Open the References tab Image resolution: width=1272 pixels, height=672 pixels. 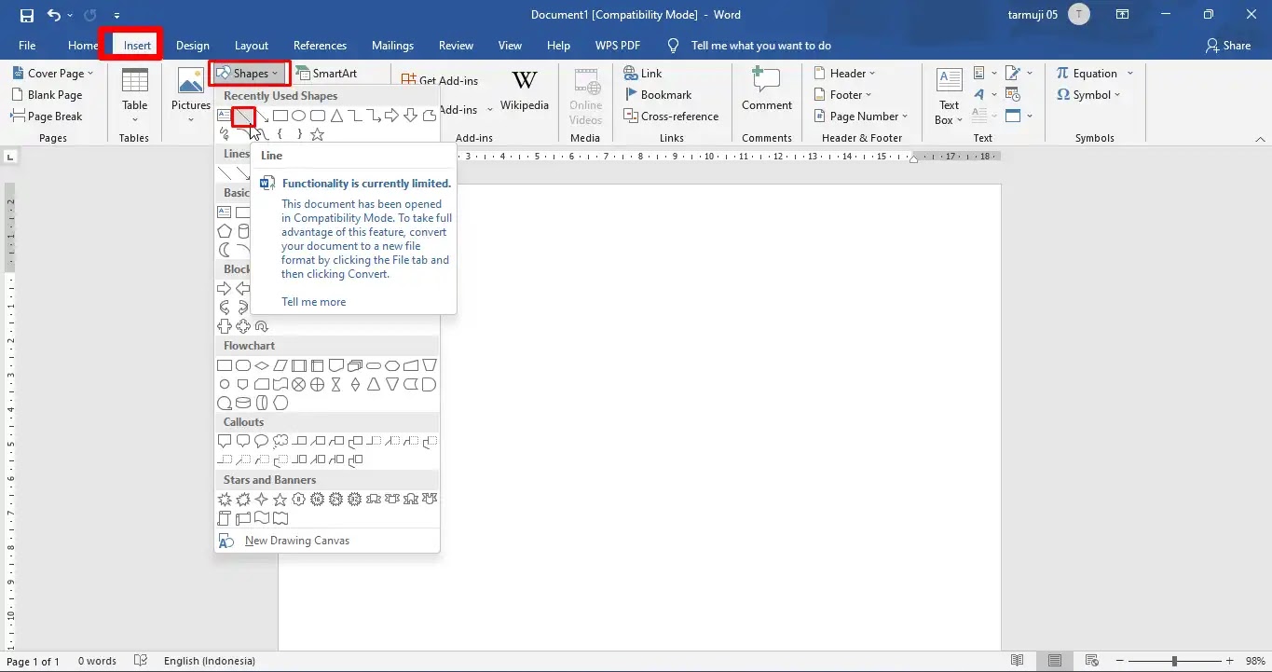tap(320, 46)
